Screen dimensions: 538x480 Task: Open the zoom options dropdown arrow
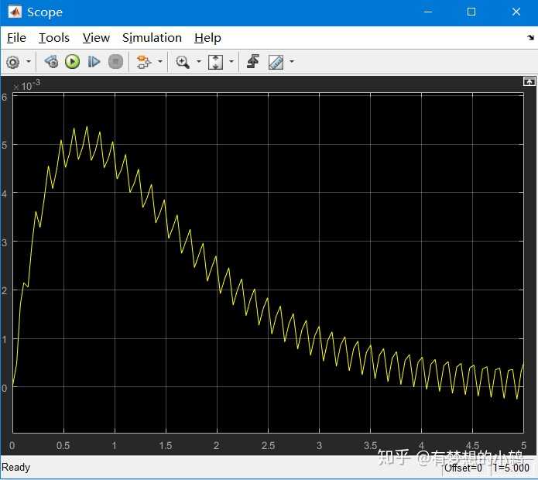199,62
